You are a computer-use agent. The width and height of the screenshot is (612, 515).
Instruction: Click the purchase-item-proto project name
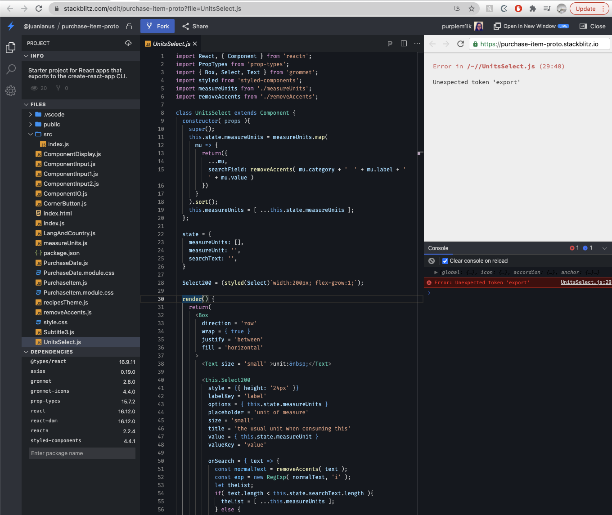click(x=90, y=26)
